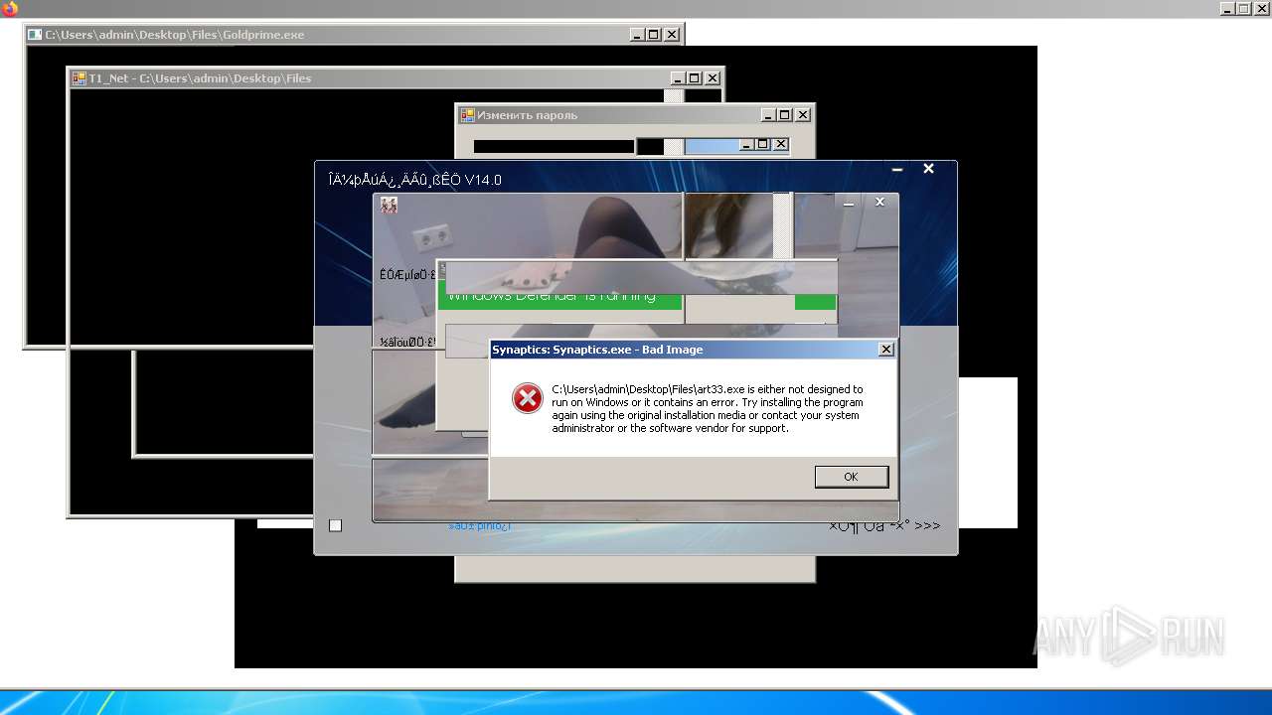Viewport: 1272px width, 715px height.
Task: Close the Goldprime.exe console window
Action: [x=672, y=35]
